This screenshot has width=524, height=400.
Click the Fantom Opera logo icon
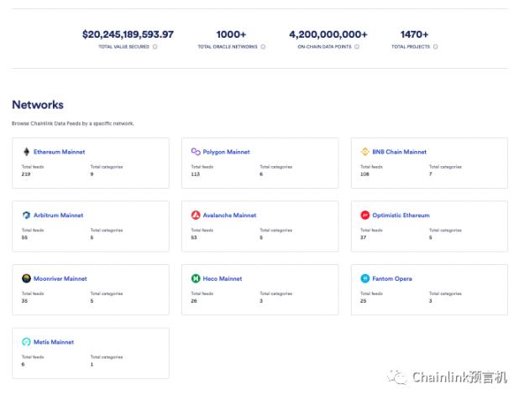coord(365,278)
